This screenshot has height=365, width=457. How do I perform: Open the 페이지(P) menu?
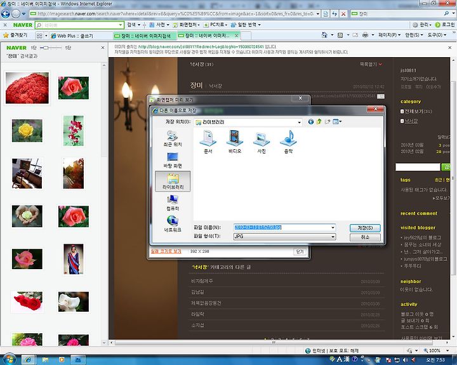(389, 35)
